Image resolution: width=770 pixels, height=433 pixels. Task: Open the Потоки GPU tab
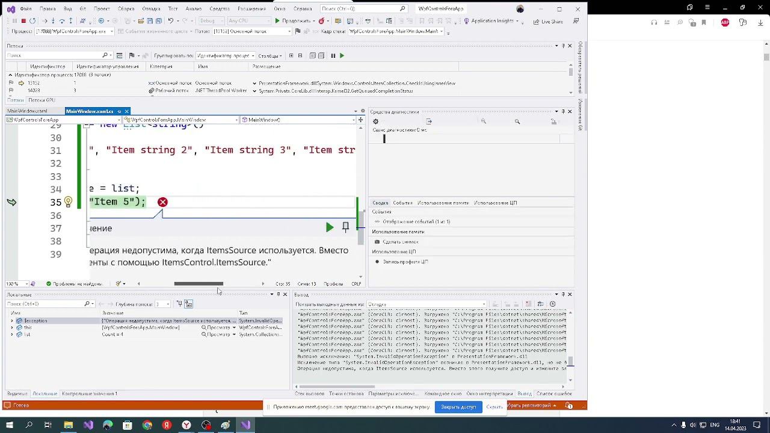42,100
